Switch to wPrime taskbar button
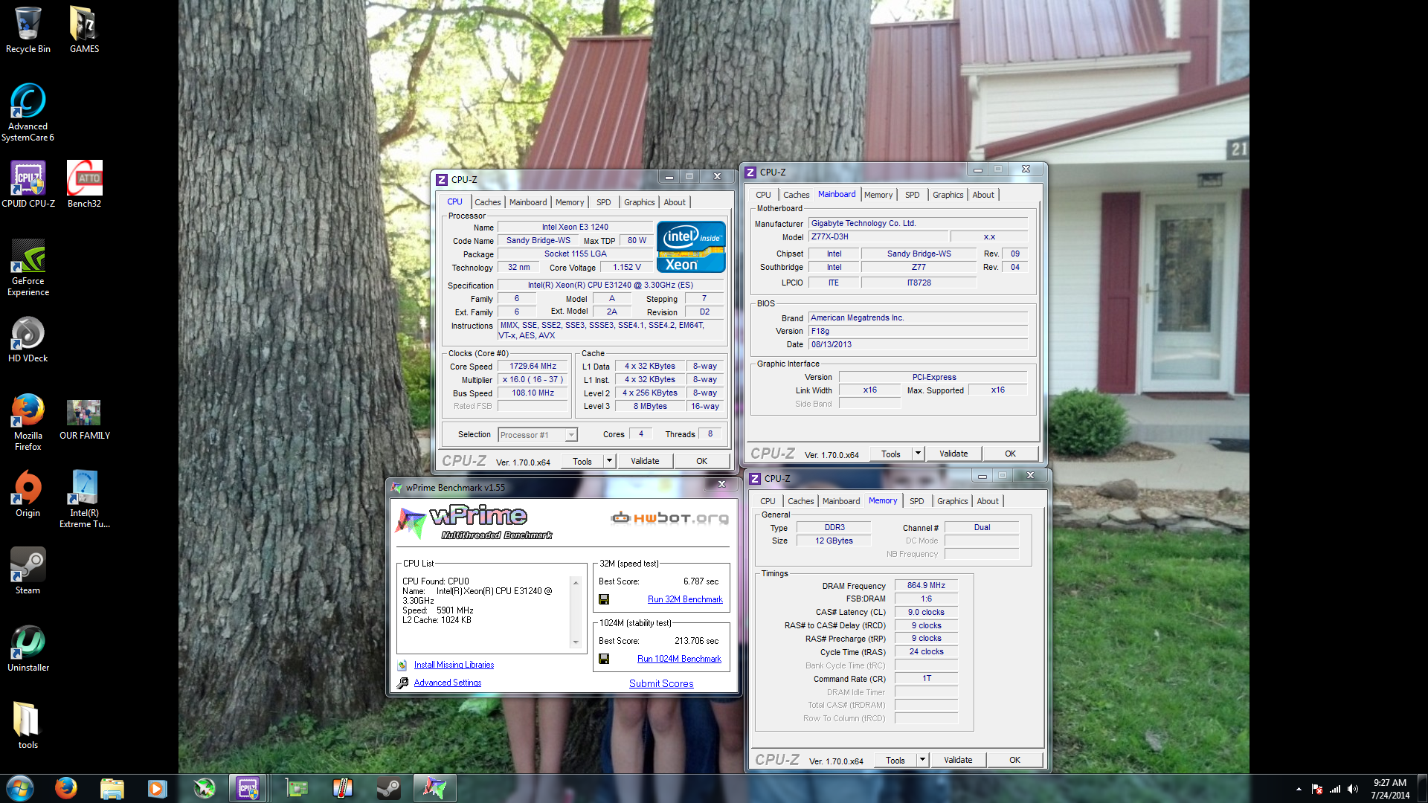Image resolution: width=1428 pixels, height=803 pixels. [x=434, y=788]
